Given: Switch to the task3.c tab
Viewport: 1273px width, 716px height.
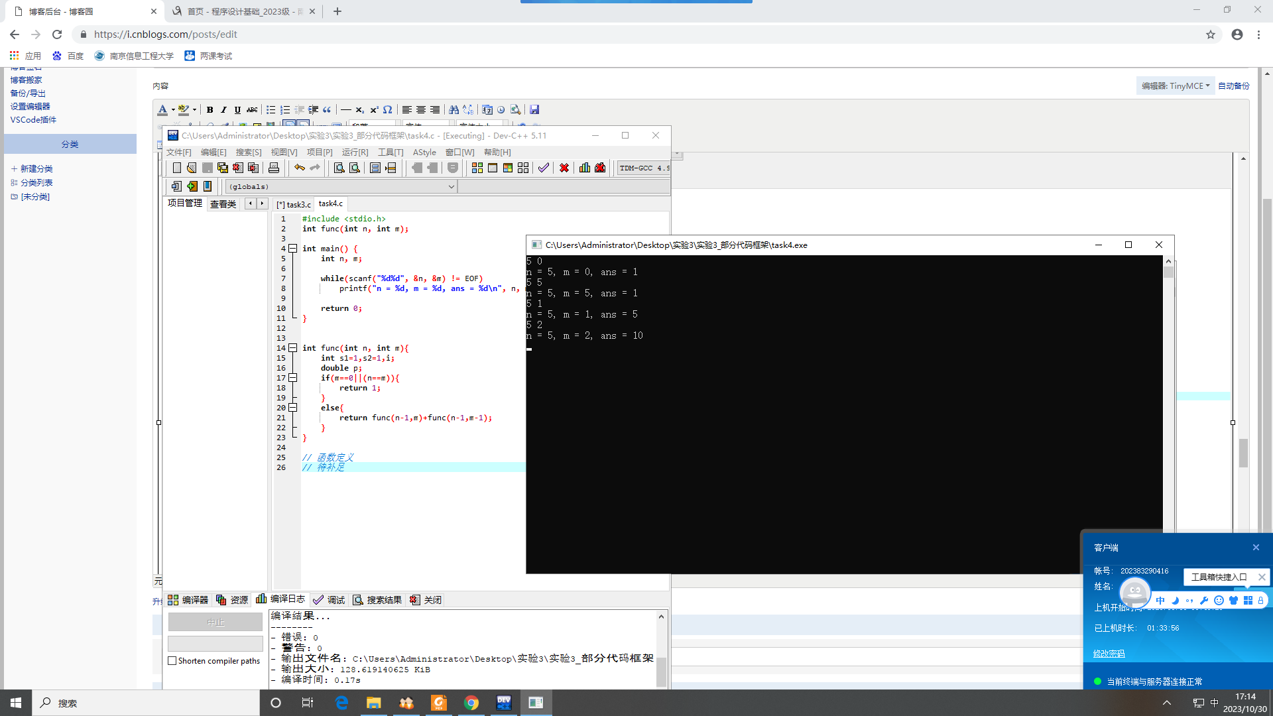Looking at the screenshot, I should (x=294, y=204).
